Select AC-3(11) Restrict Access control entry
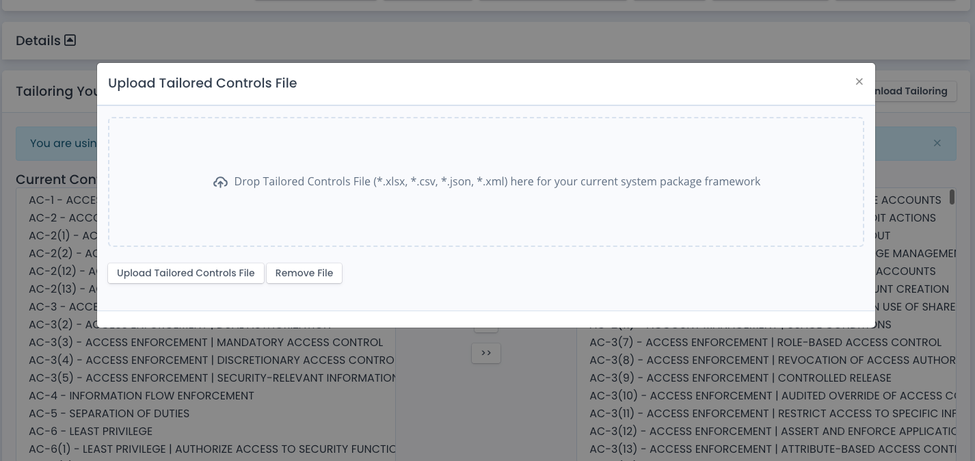 tap(773, 414)
